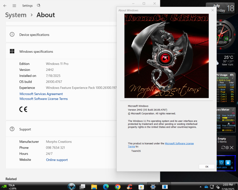This screenshot has height=190, width=238.
Task: Select the Hours value 24/7
Action: (x=49, y=154)
